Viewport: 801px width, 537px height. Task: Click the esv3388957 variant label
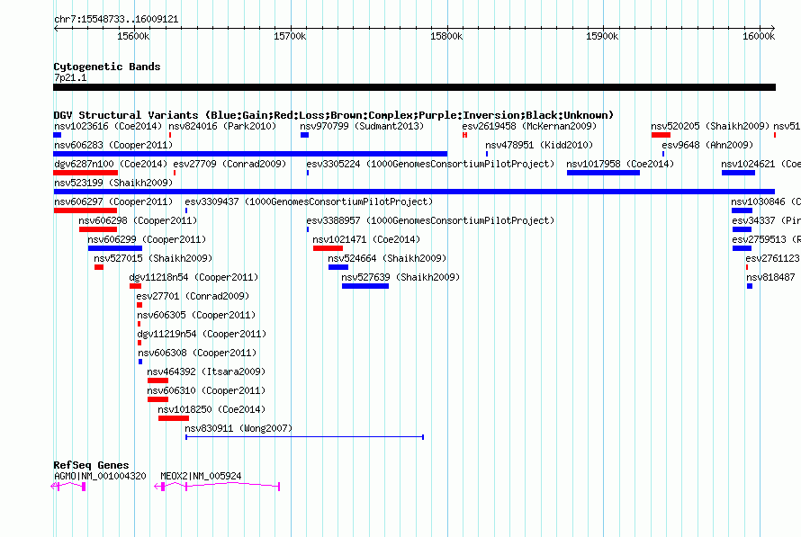[430, 220]
